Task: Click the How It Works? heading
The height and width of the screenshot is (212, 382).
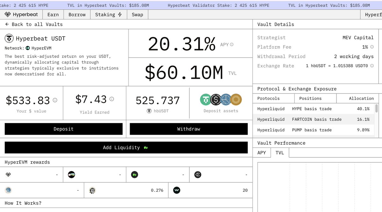Action: point(23,203)
